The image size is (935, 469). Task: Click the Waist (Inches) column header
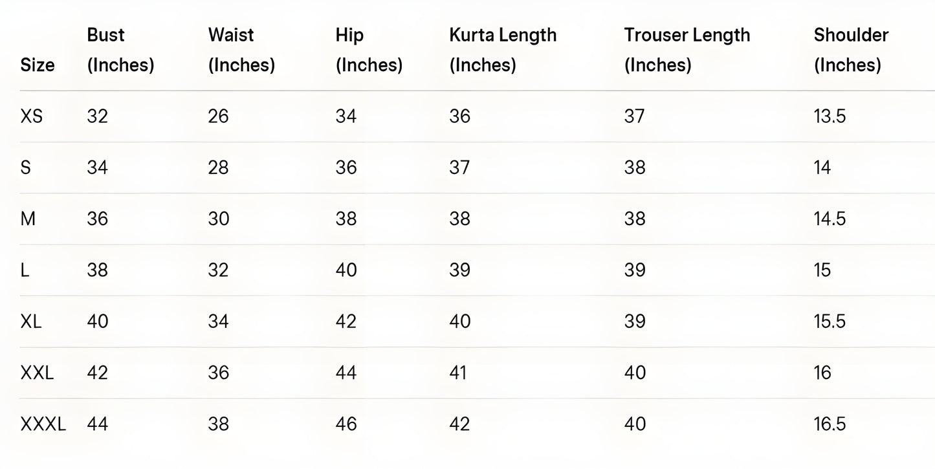point(241,50)
